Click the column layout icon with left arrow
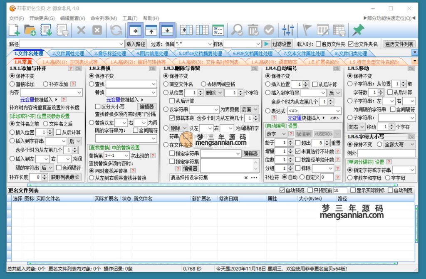 click(186, 30)
